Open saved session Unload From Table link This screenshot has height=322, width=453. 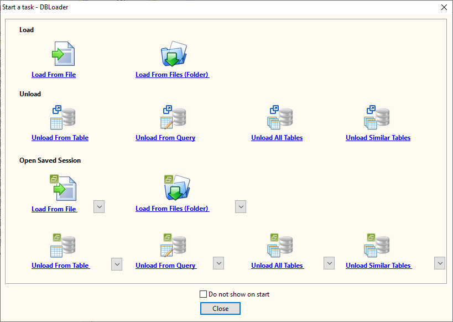[x=61, y=266]
